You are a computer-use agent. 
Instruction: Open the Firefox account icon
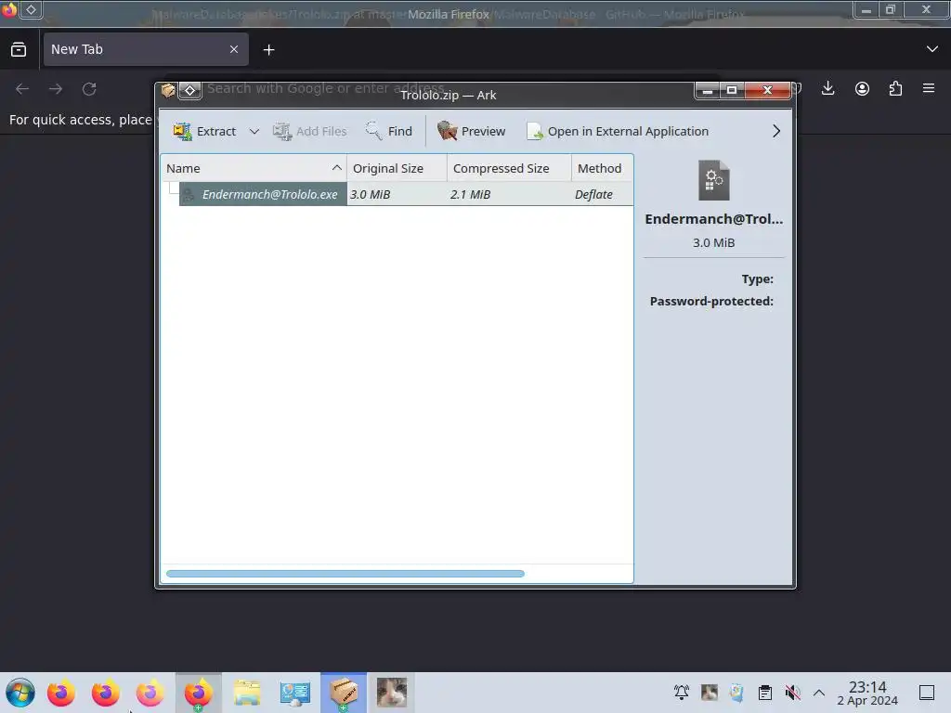click(x=862, y=88)
